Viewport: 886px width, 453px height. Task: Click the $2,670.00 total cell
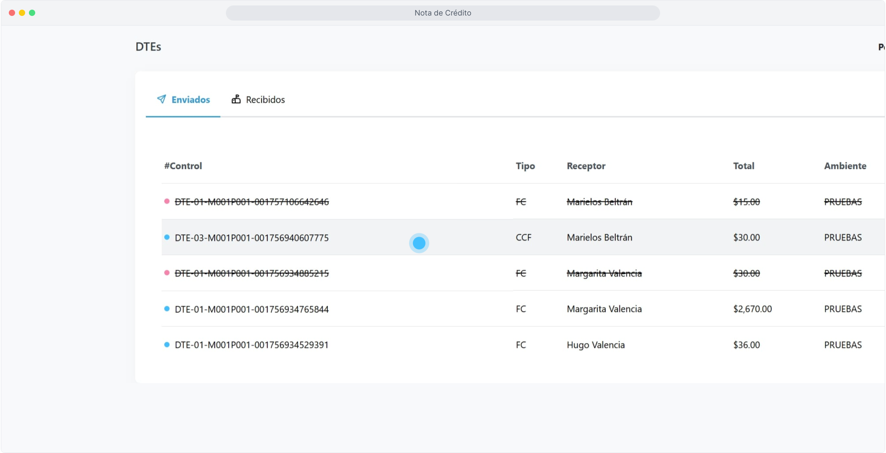[x=752, y=309]
